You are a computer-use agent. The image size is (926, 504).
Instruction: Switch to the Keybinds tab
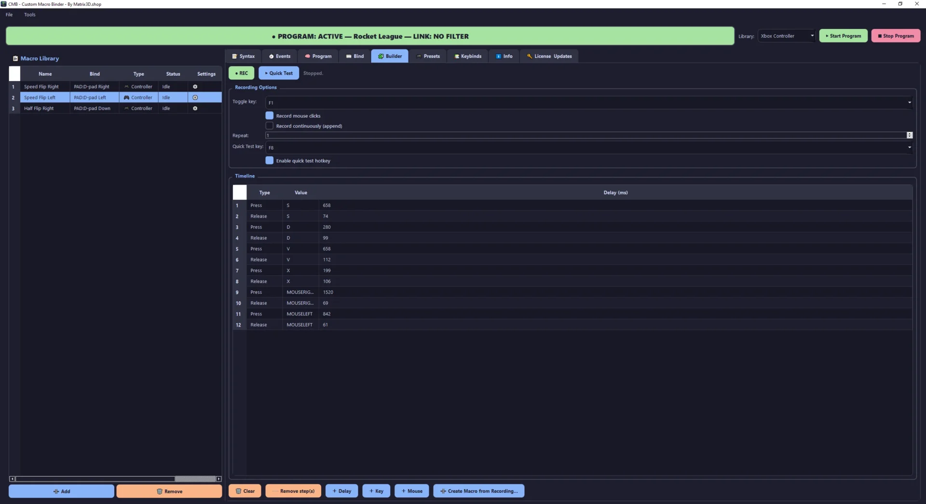(468, 56)
